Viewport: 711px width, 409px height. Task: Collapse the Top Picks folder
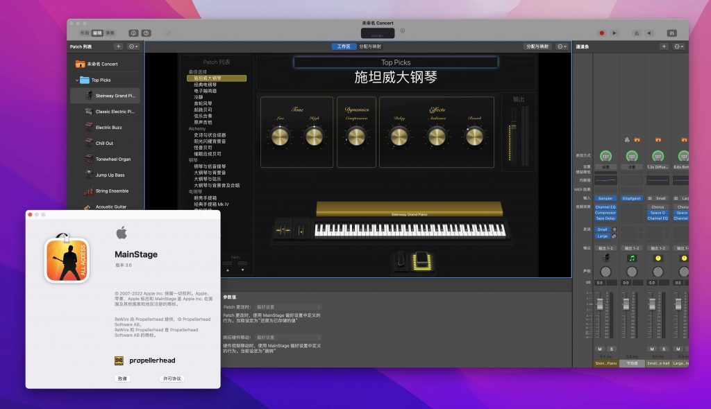tap(76, 80)
